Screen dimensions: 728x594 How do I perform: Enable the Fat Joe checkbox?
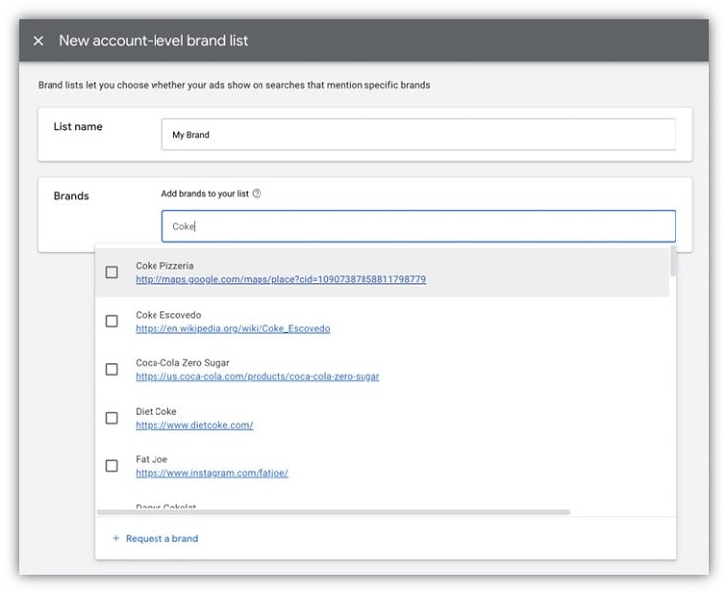click(111, 466)
